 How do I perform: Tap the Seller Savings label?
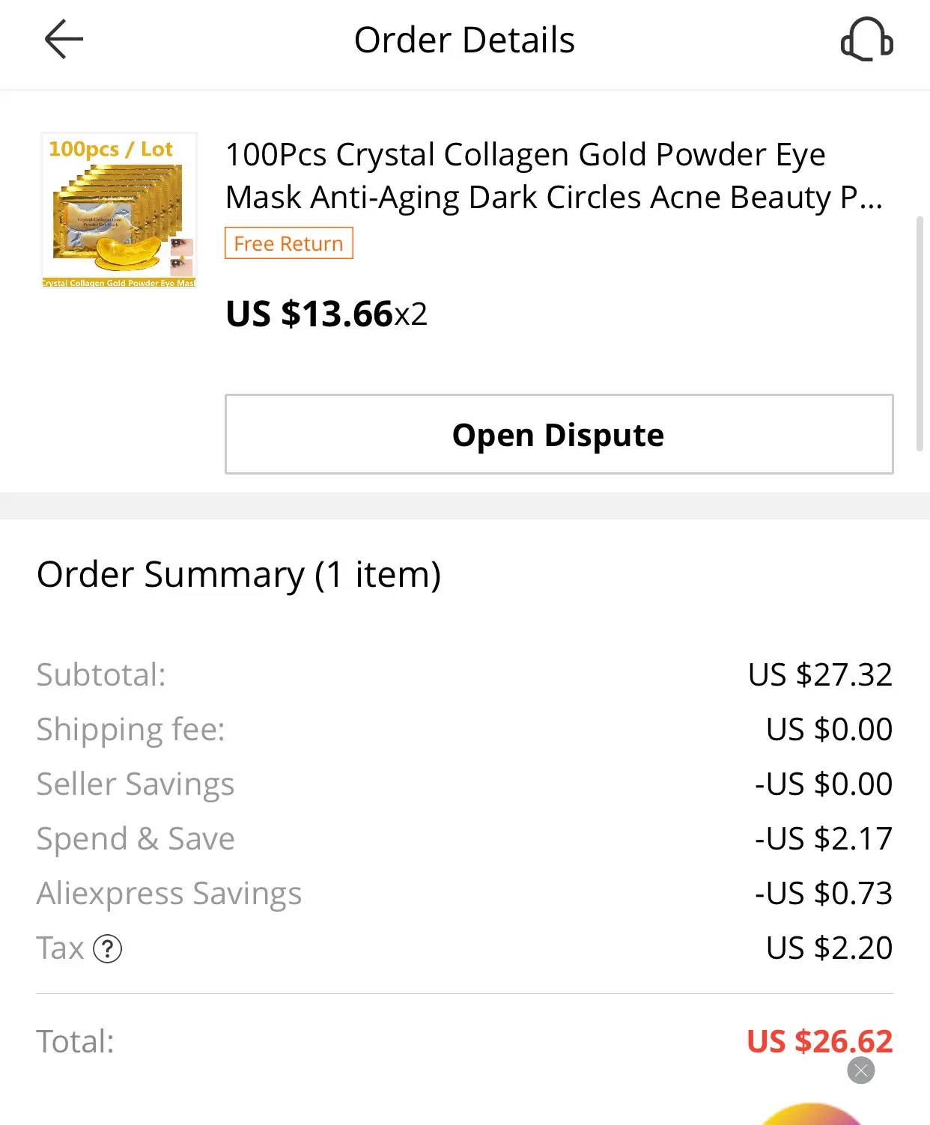tap(136, 784)
